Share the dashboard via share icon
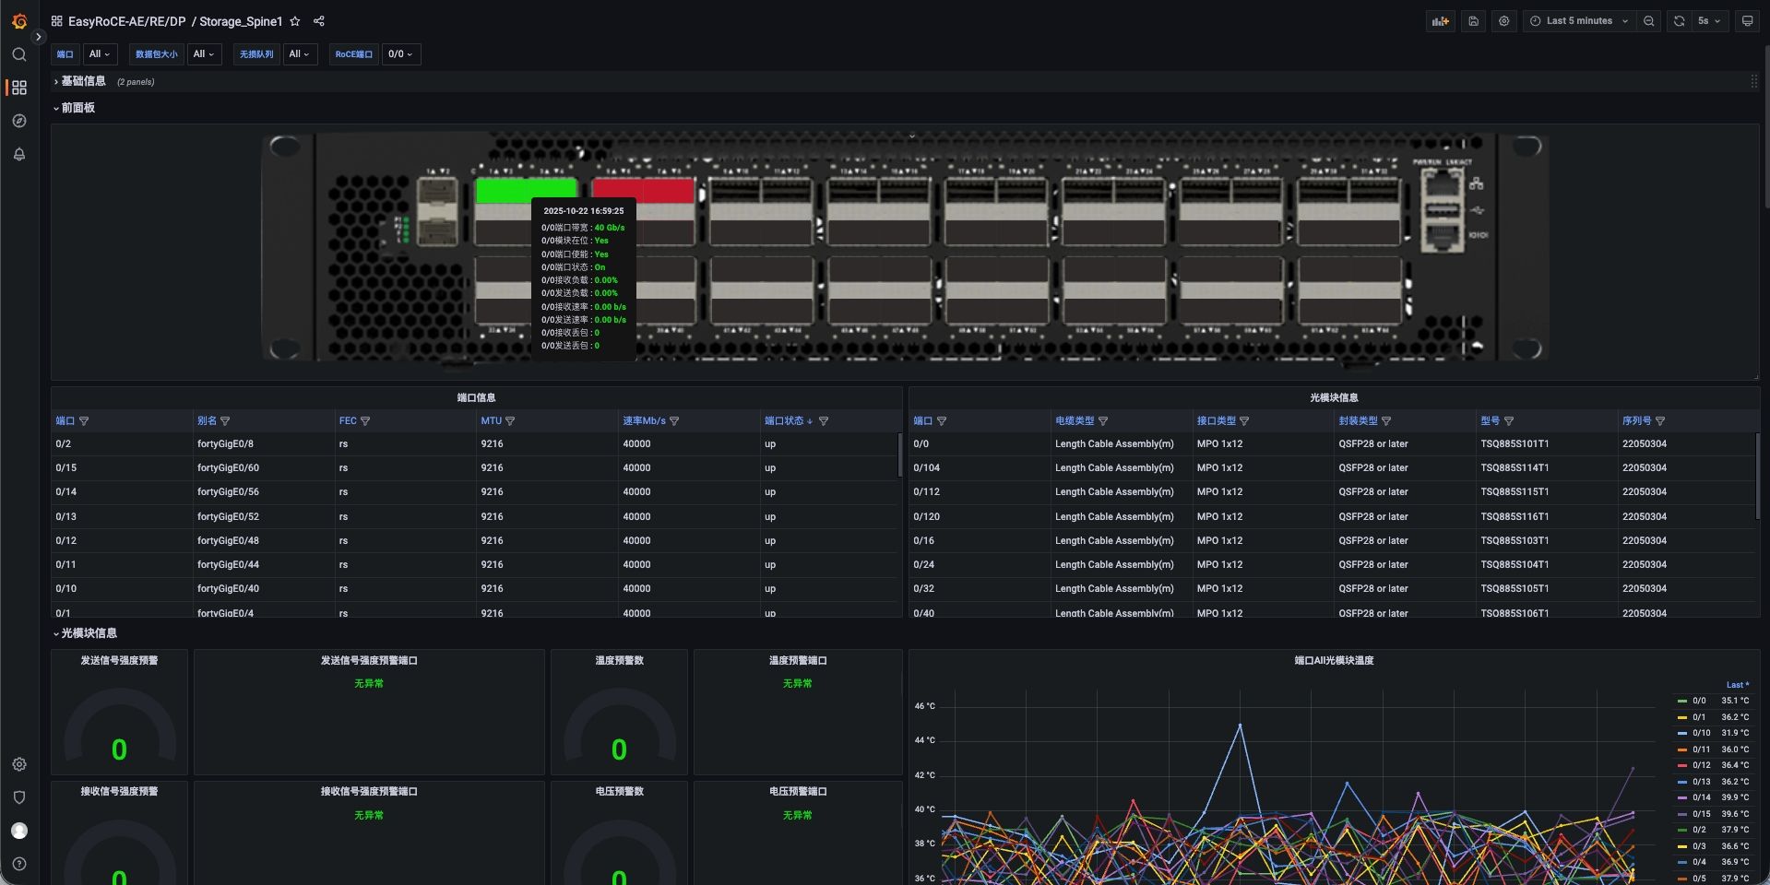Image resolution: width=1770 pixels, height=885 pixels. pos(319,21)
